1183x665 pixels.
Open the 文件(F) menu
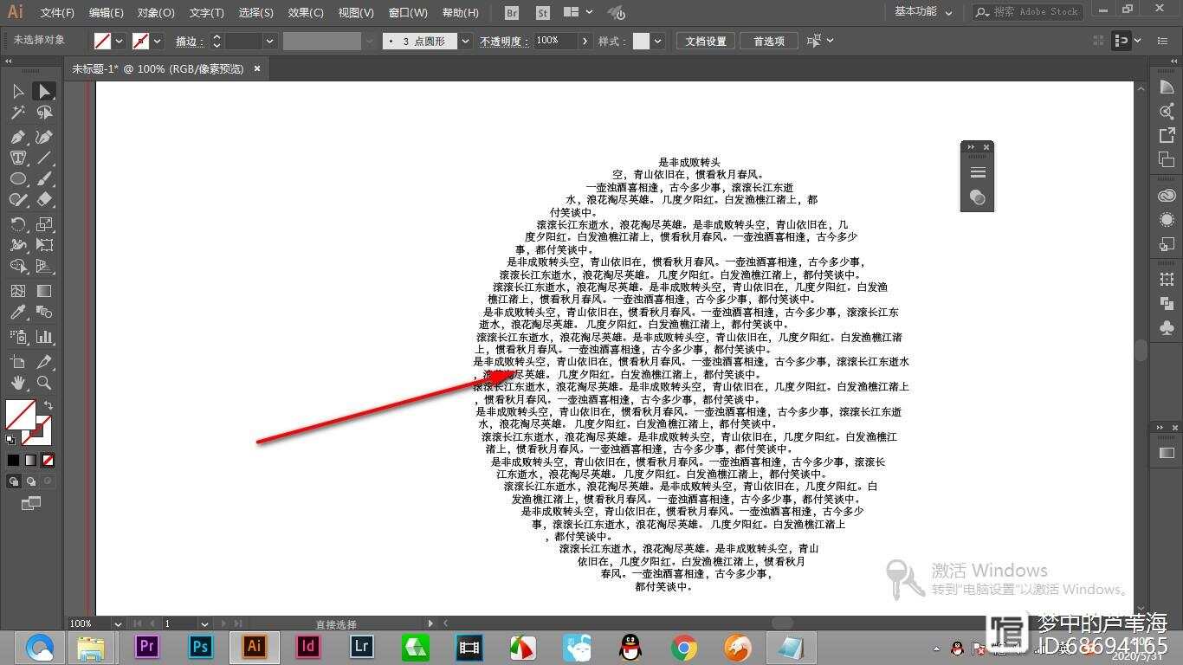pyautogui.click(x=57, y=13)
